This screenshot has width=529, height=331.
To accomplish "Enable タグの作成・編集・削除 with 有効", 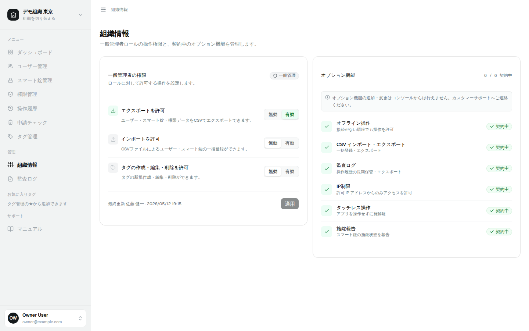I will [290, 171].
